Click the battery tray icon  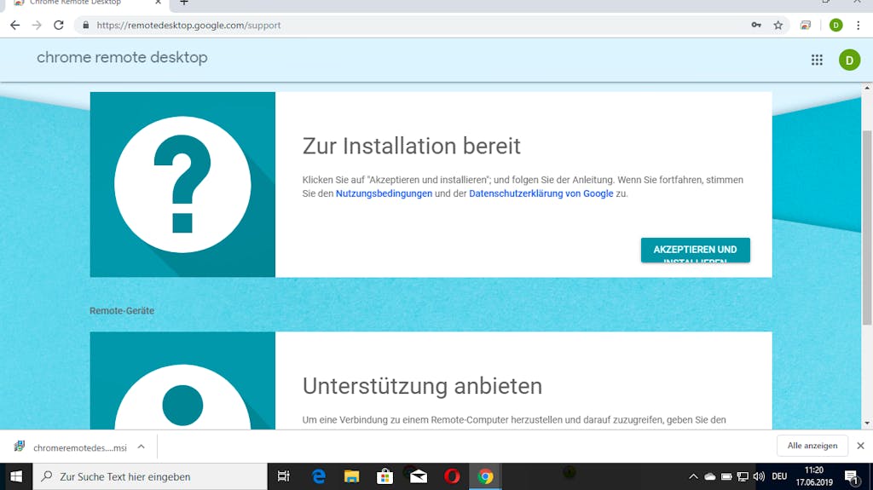726,476
